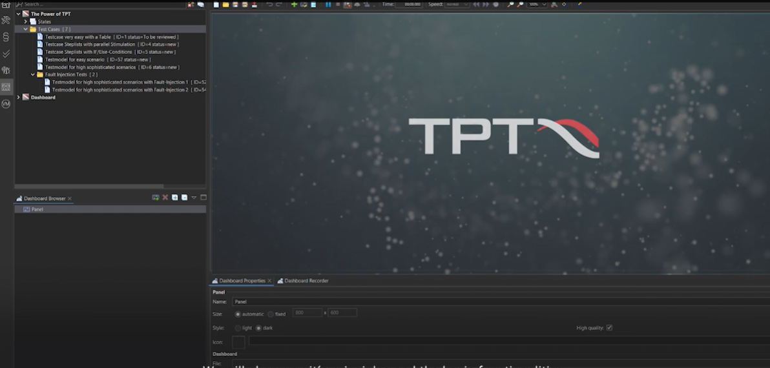Select the fixed size radio button
Image resolution: width=770 pixels, height=368 pixels.
tap(271, 314)
